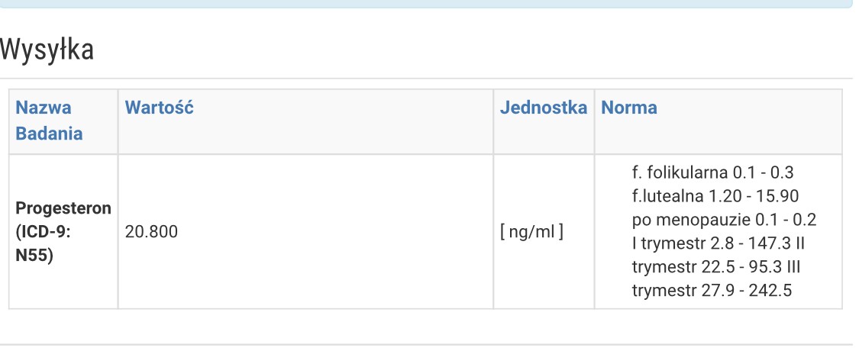The width and height of the screenshot is (859, 351).
Task: Click the "Wysyłka" section heading
Action: (x=47, y=50)
